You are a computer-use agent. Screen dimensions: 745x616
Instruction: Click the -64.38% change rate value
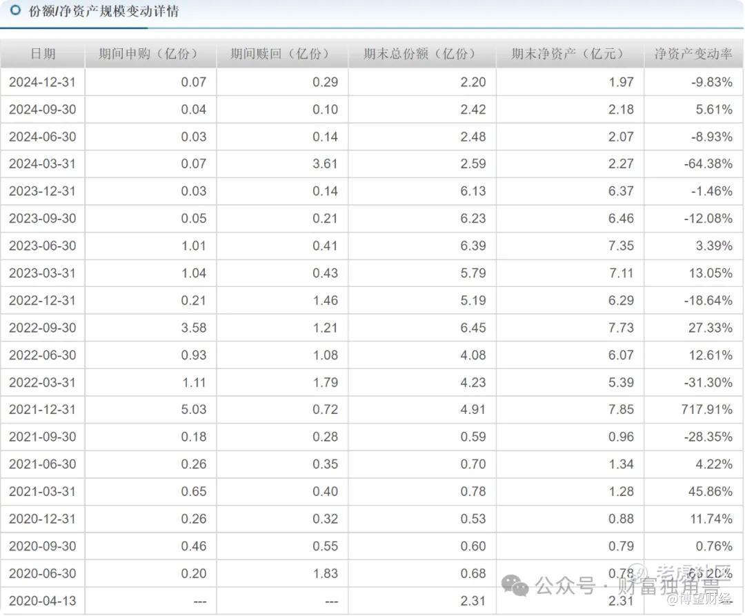coord(708,164)
